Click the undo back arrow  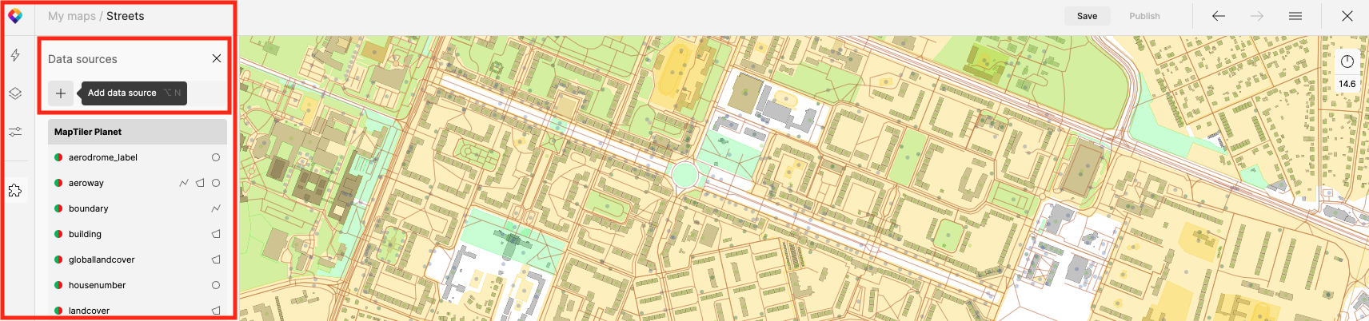point(1219,16)
